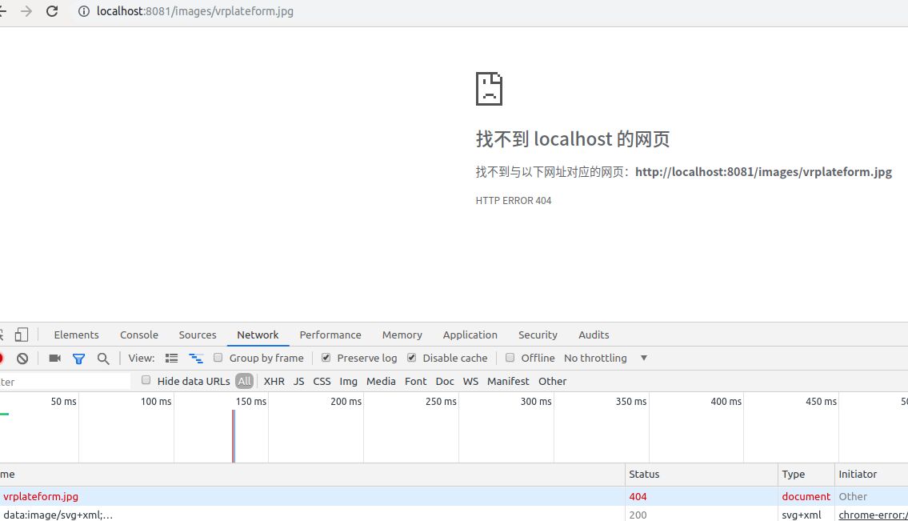Switch to large request rows view
This screenshot has height=521, width=908.
click(x=171, y=358)
